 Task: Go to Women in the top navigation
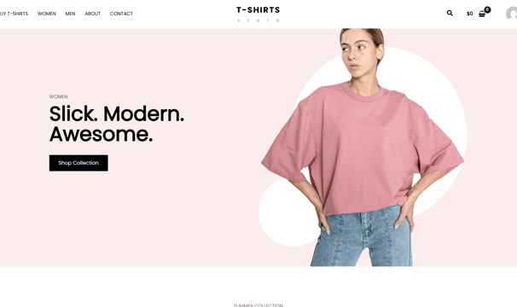46,14
